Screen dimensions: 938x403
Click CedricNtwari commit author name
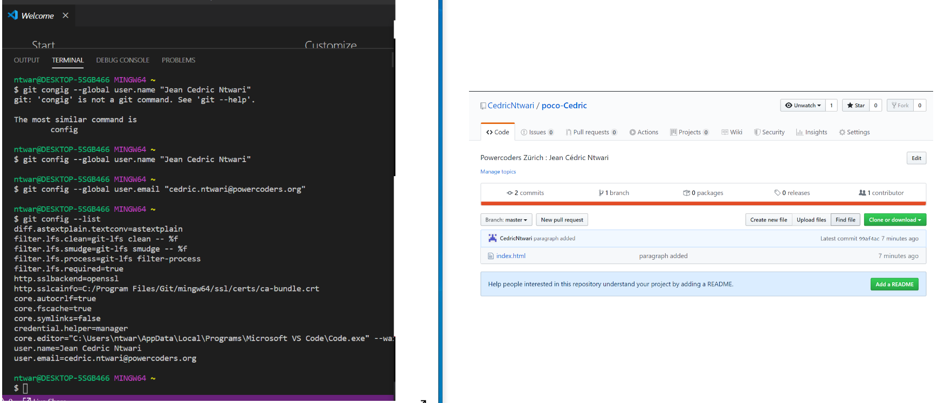(x=516, y=238)
